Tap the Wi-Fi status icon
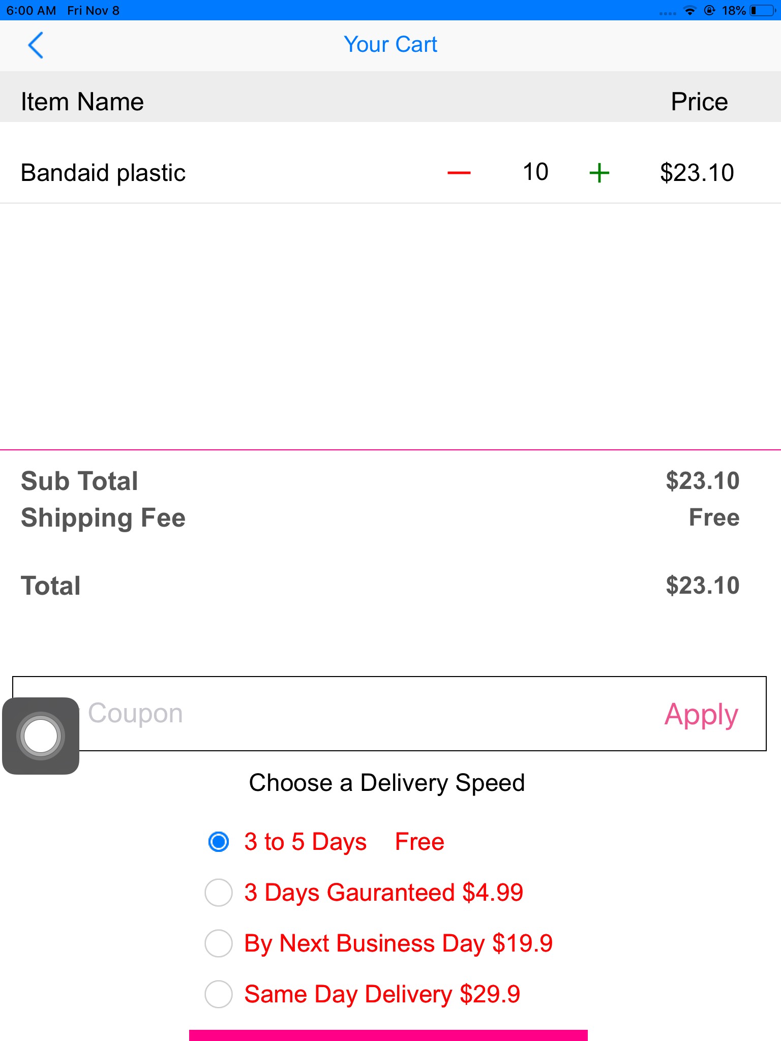The width and height of the screenshot is (781, 1041). (689, 11)
